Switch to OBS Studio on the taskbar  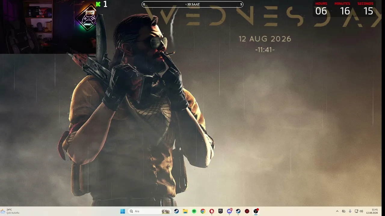[x=256, y=211]
